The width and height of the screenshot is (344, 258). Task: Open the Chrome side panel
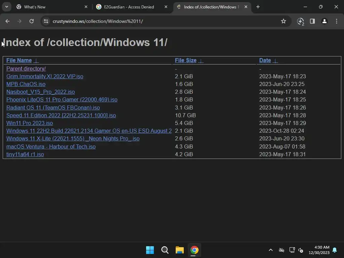pyautogui.click(x=312, y=21)
